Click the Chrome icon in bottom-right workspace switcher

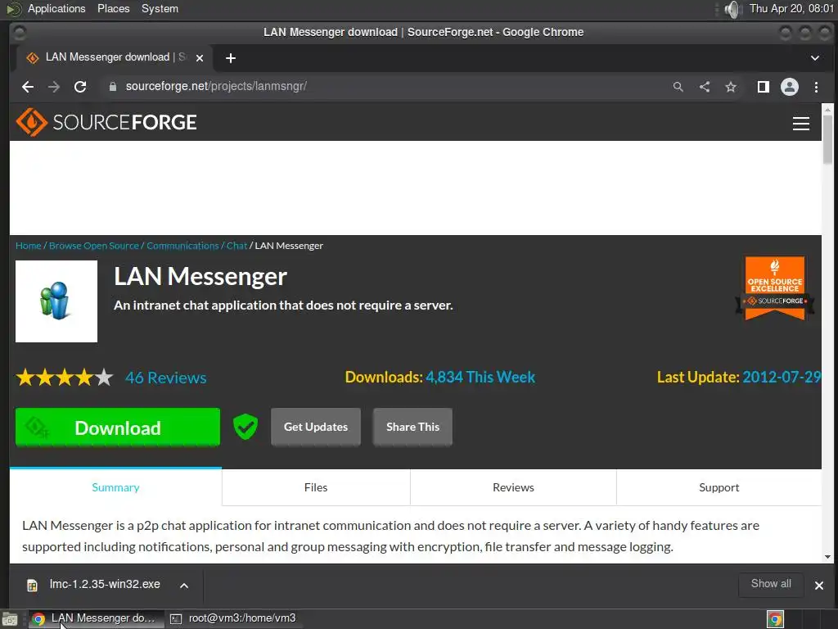pos(775,619)
